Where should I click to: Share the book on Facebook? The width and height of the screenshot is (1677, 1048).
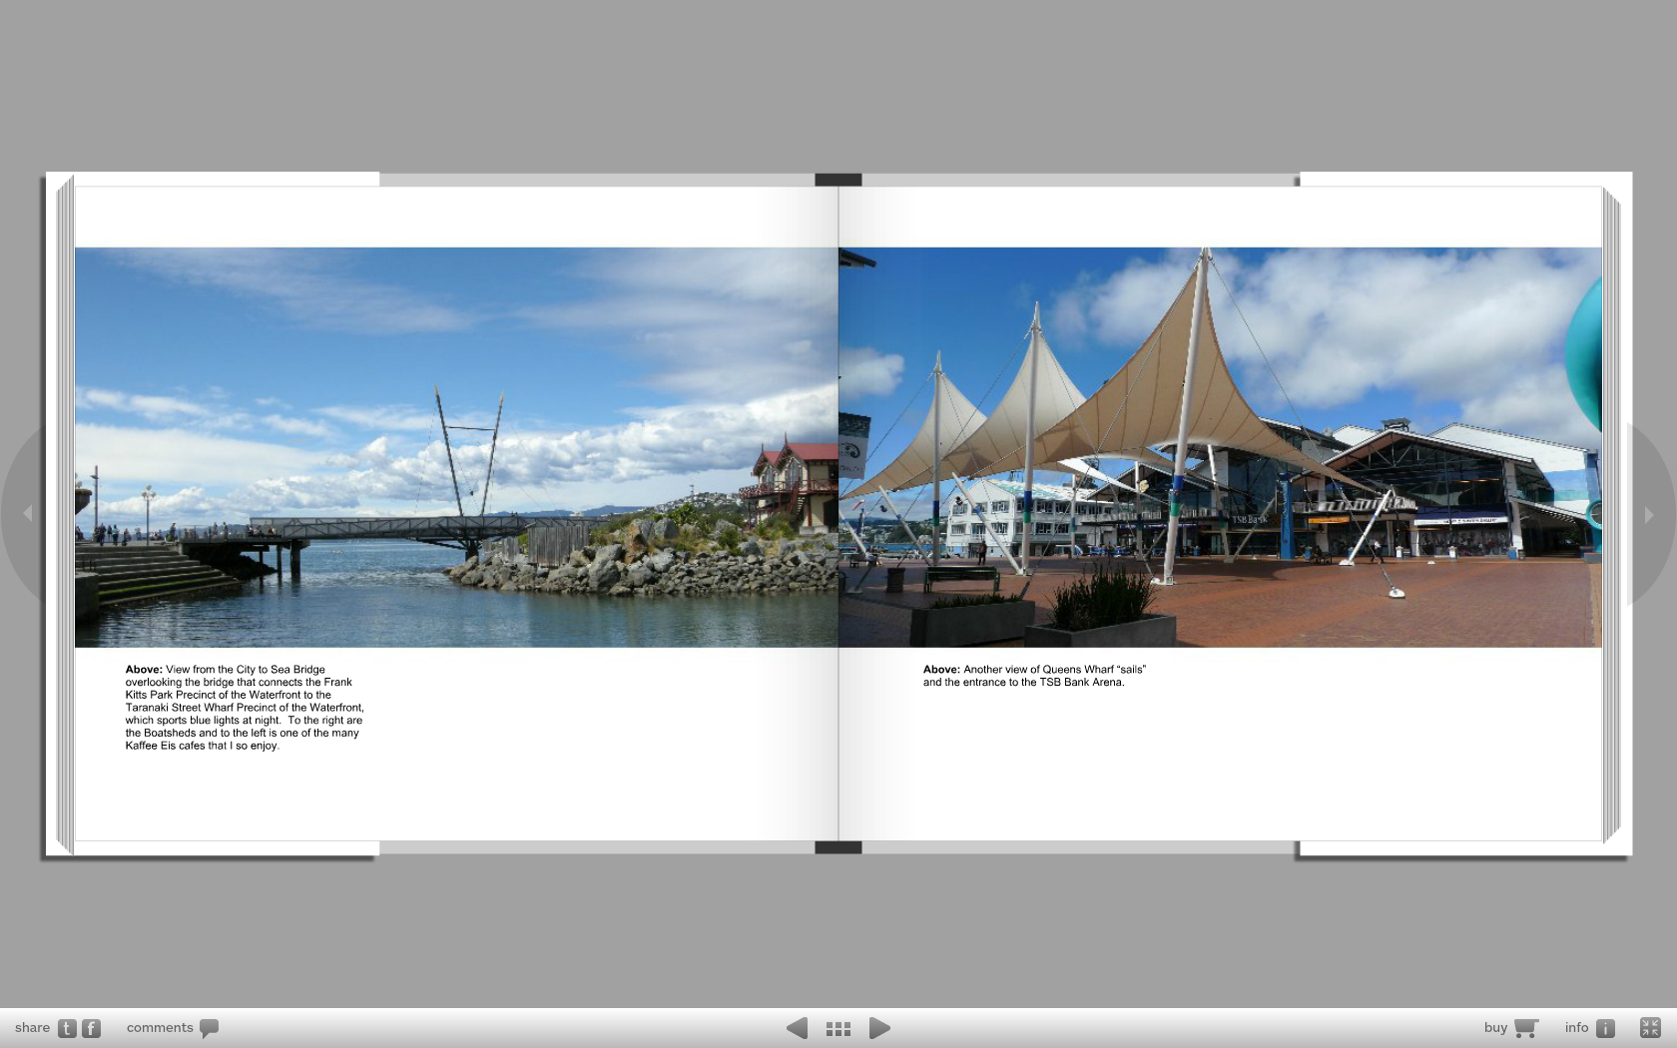91,1028
